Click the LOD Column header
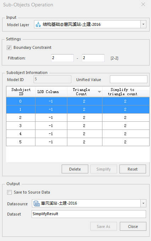The image size is (151, 241). (x=51, y=92)
